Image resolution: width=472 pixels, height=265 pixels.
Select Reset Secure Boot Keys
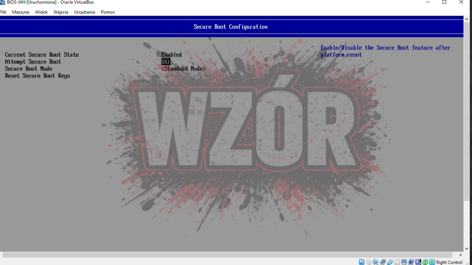tap(37, 75)
